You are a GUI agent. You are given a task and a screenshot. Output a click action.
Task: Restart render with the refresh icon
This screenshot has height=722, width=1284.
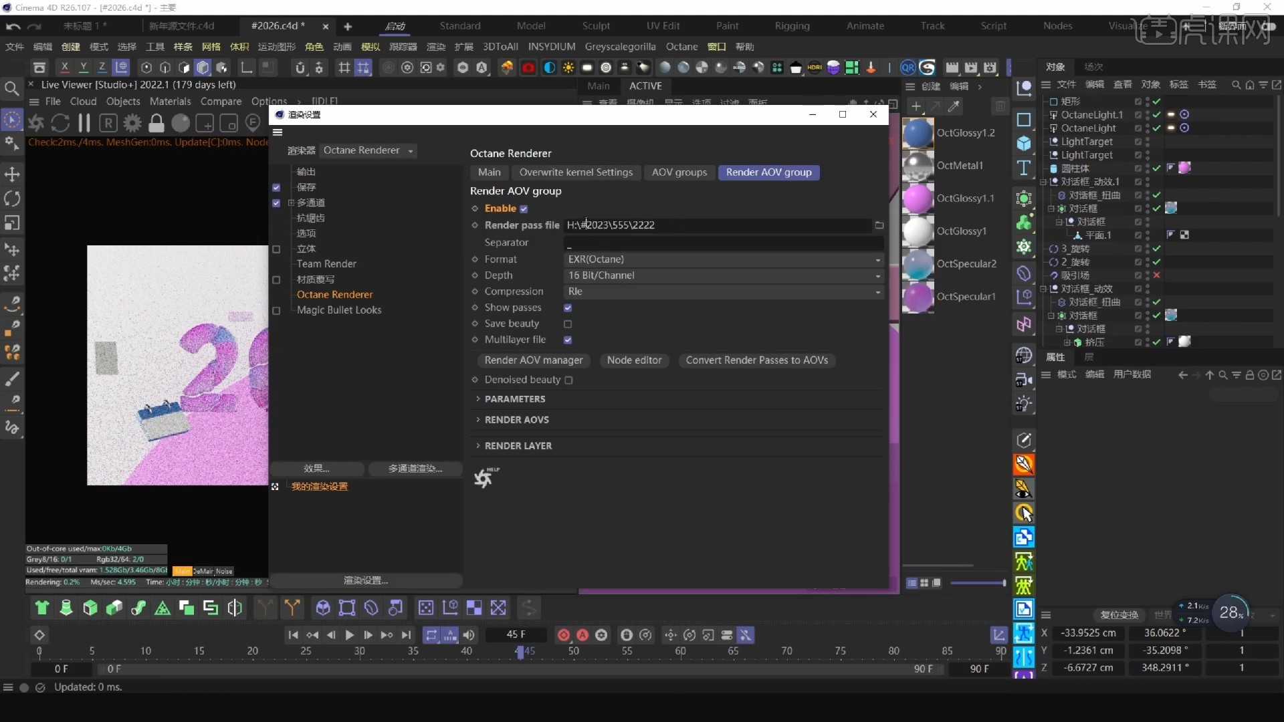coord(60,123)
